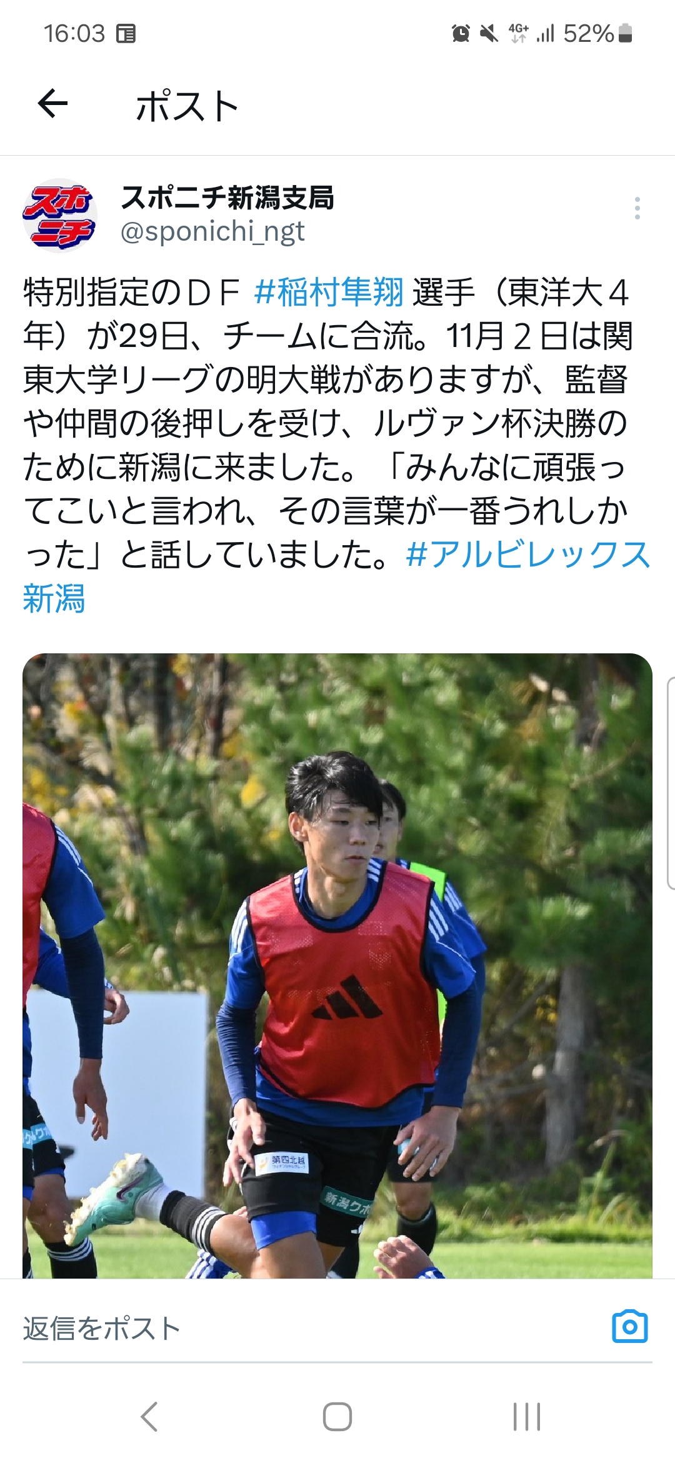Tap the 4G signal strength indicator
The height and width of the screenshot is (1463, 675).
[x=531, y=34]
